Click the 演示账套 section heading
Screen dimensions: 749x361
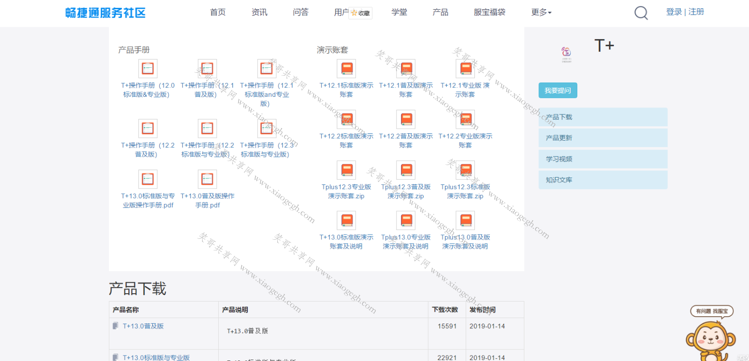click(332, 50)
